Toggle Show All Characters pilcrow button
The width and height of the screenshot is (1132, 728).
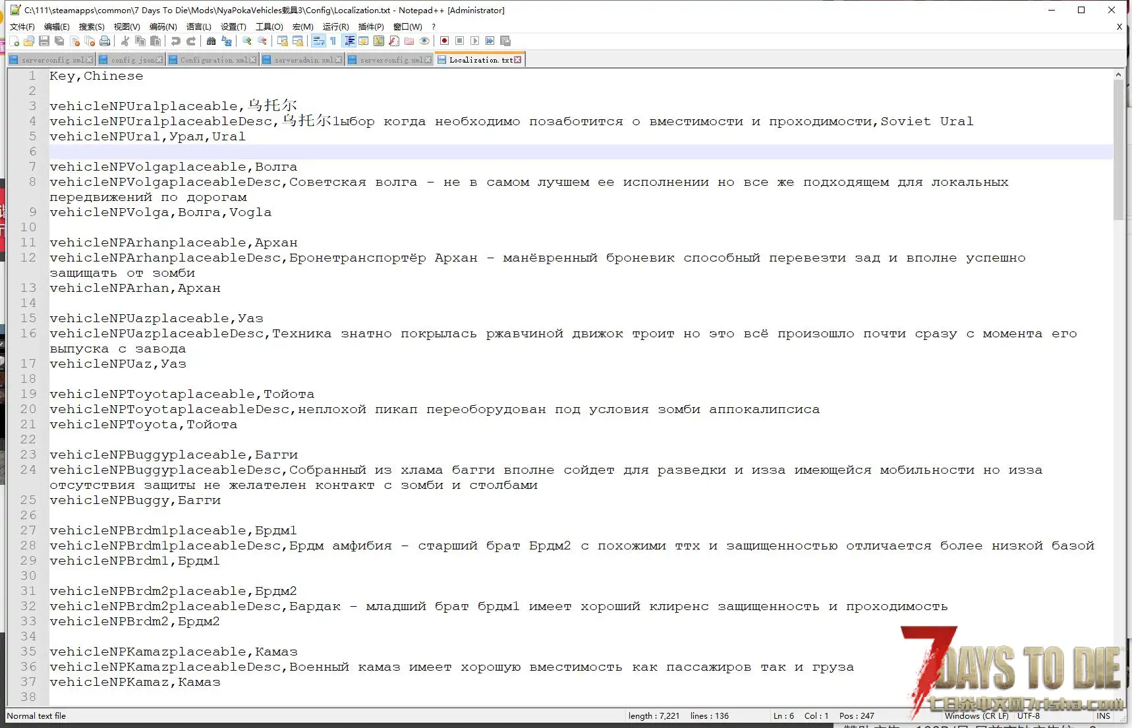(x=333, y=41)
